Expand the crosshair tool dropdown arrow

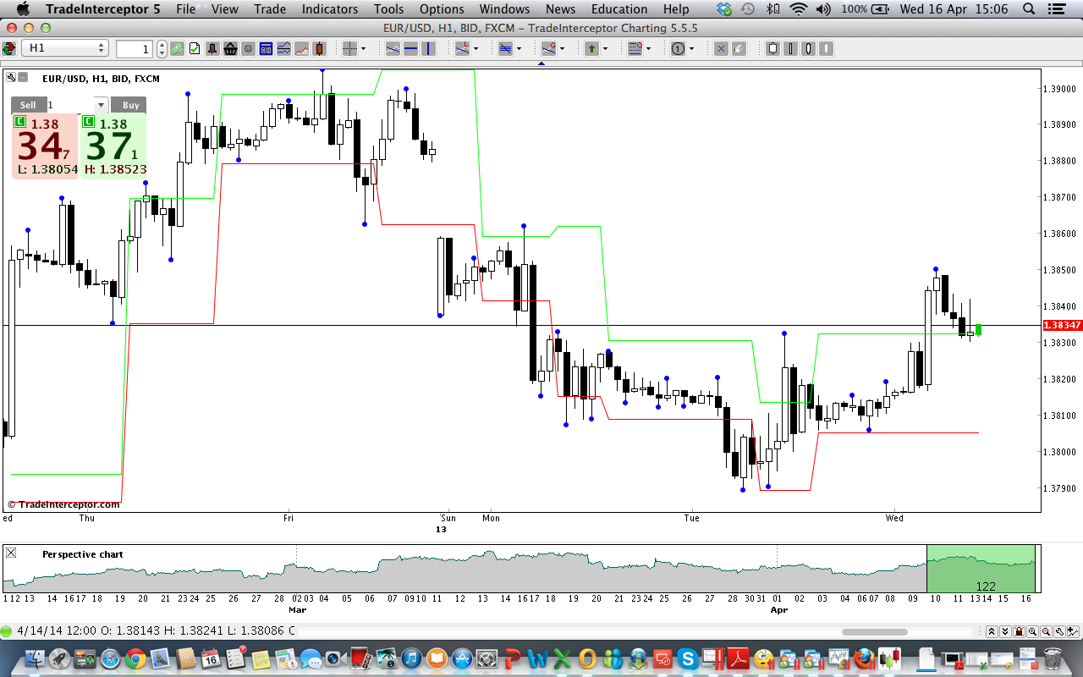tap(364, 48)
